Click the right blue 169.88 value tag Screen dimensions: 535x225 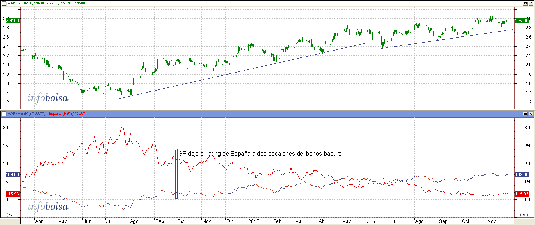(x=521, y=174)
